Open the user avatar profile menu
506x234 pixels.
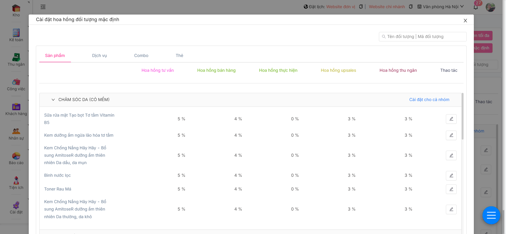coord(490,7)
